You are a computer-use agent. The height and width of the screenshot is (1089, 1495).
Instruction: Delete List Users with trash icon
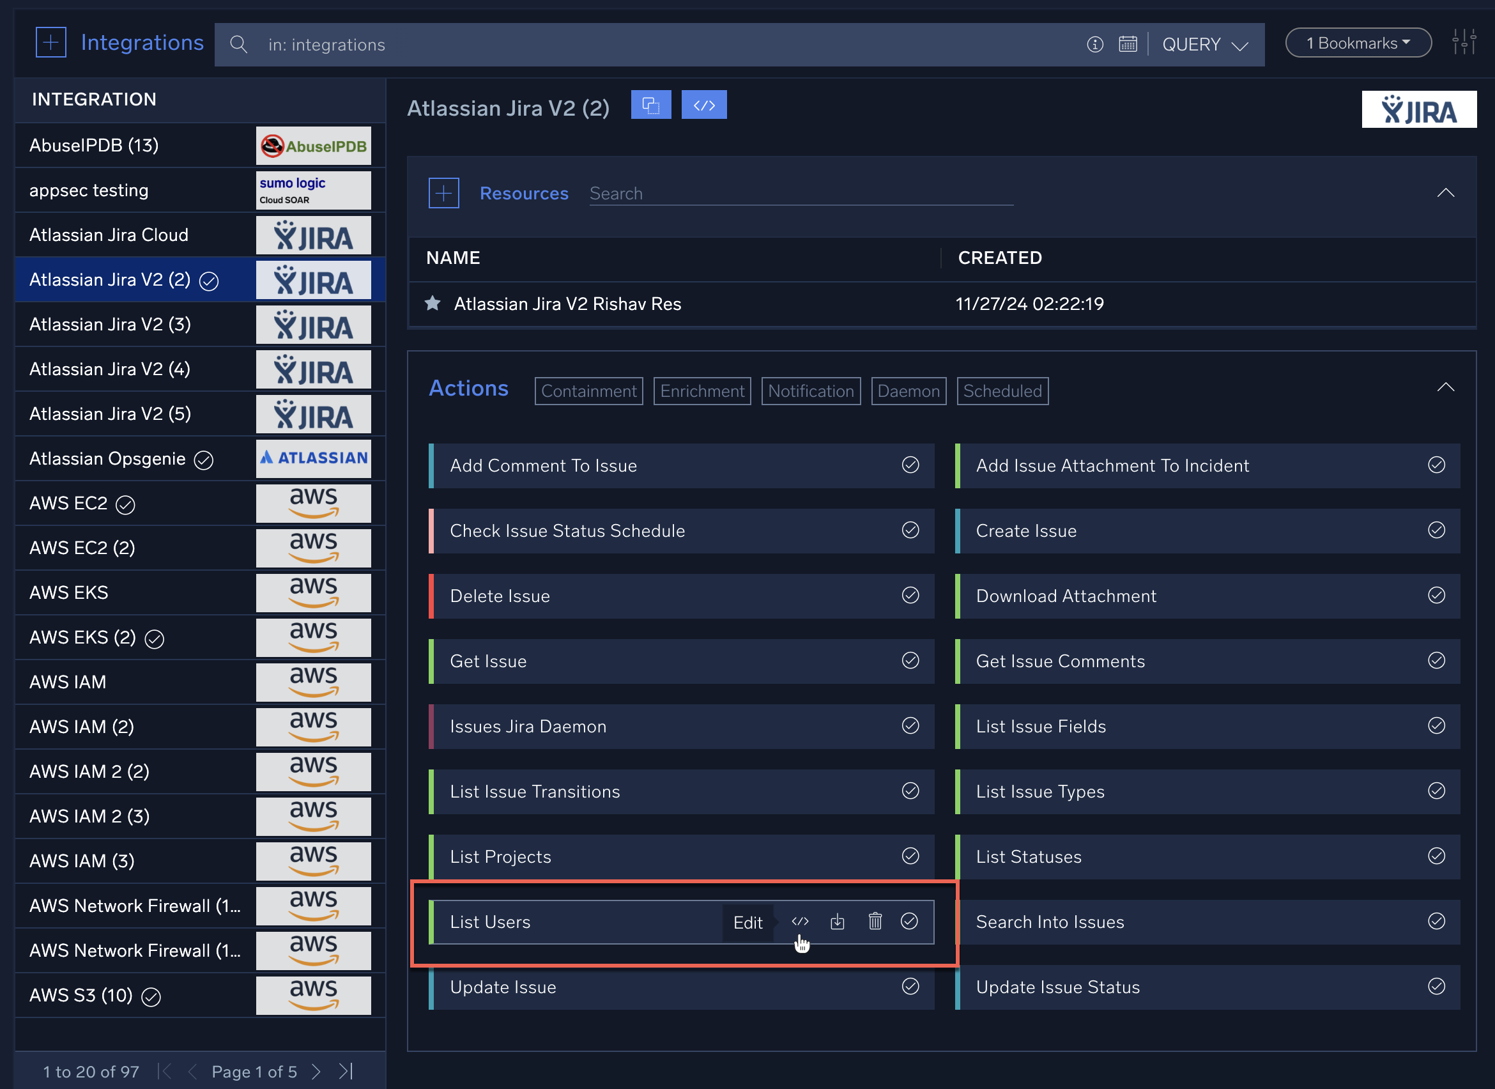(875, 921)
